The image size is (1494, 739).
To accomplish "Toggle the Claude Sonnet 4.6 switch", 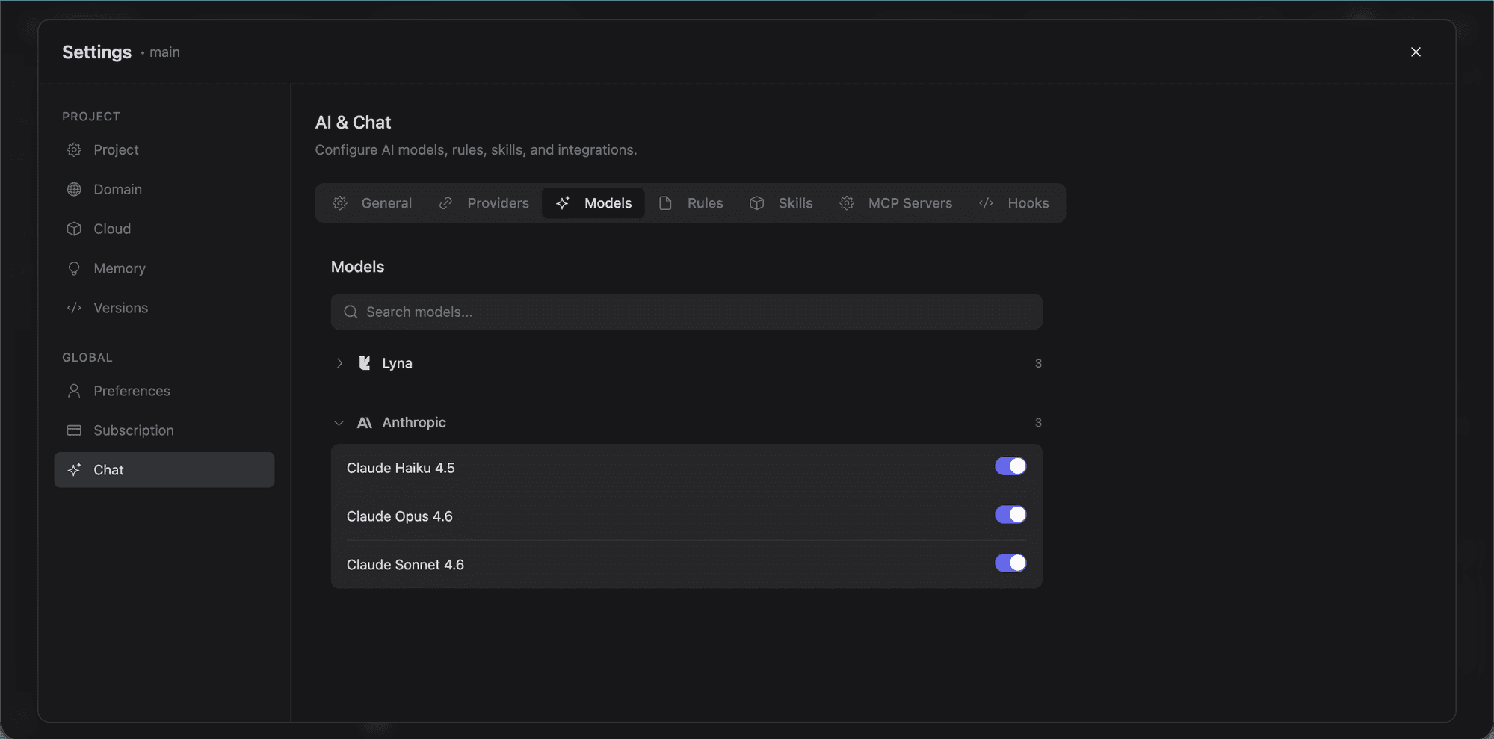I will [1010, 563].
